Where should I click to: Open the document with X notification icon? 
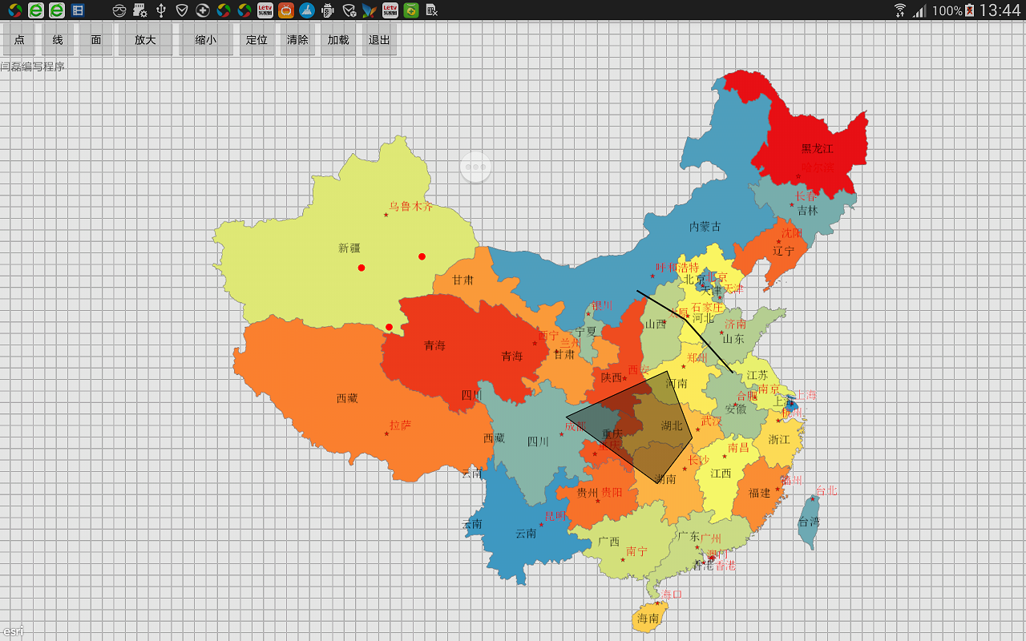pos(432,10)
